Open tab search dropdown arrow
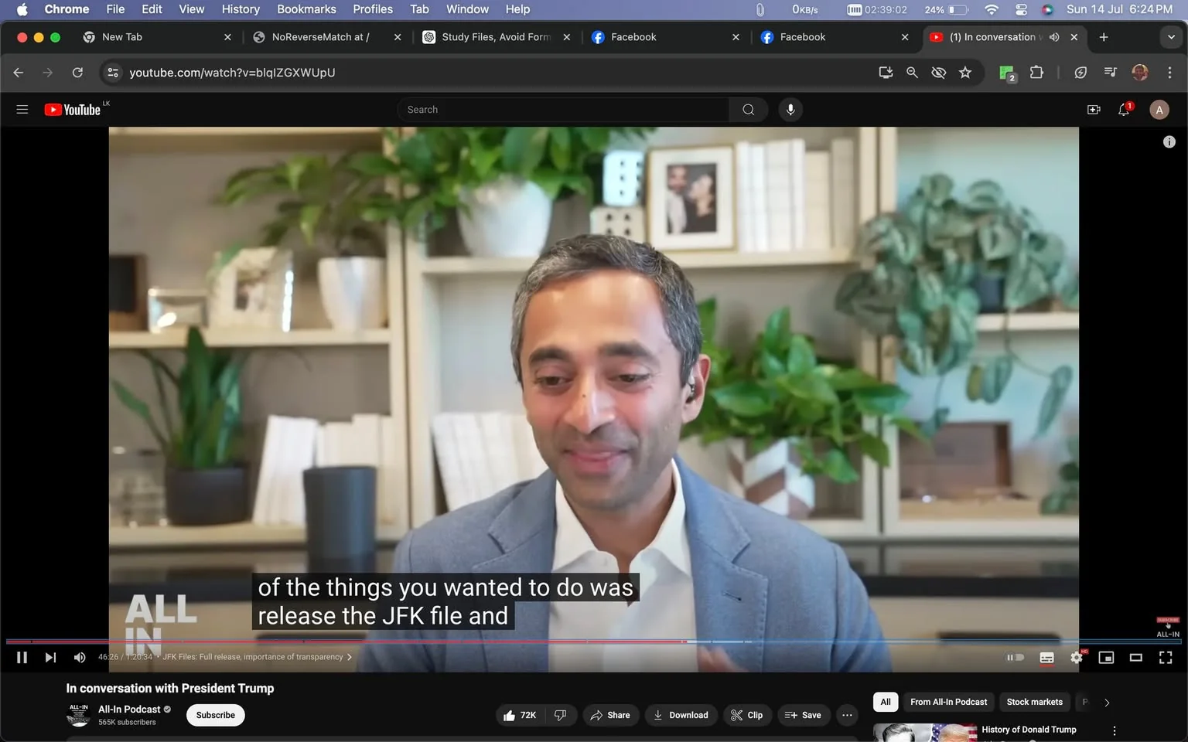This screenshot has width=1188, height=742. (x=1171, y=37)
